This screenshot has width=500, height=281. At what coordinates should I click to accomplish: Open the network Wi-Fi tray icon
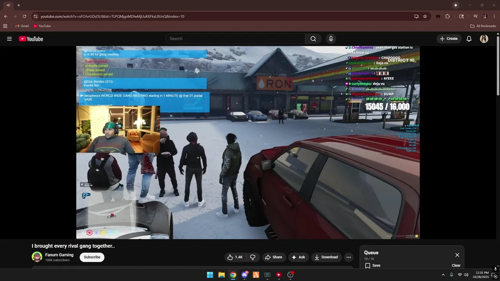tap(460, 275)
